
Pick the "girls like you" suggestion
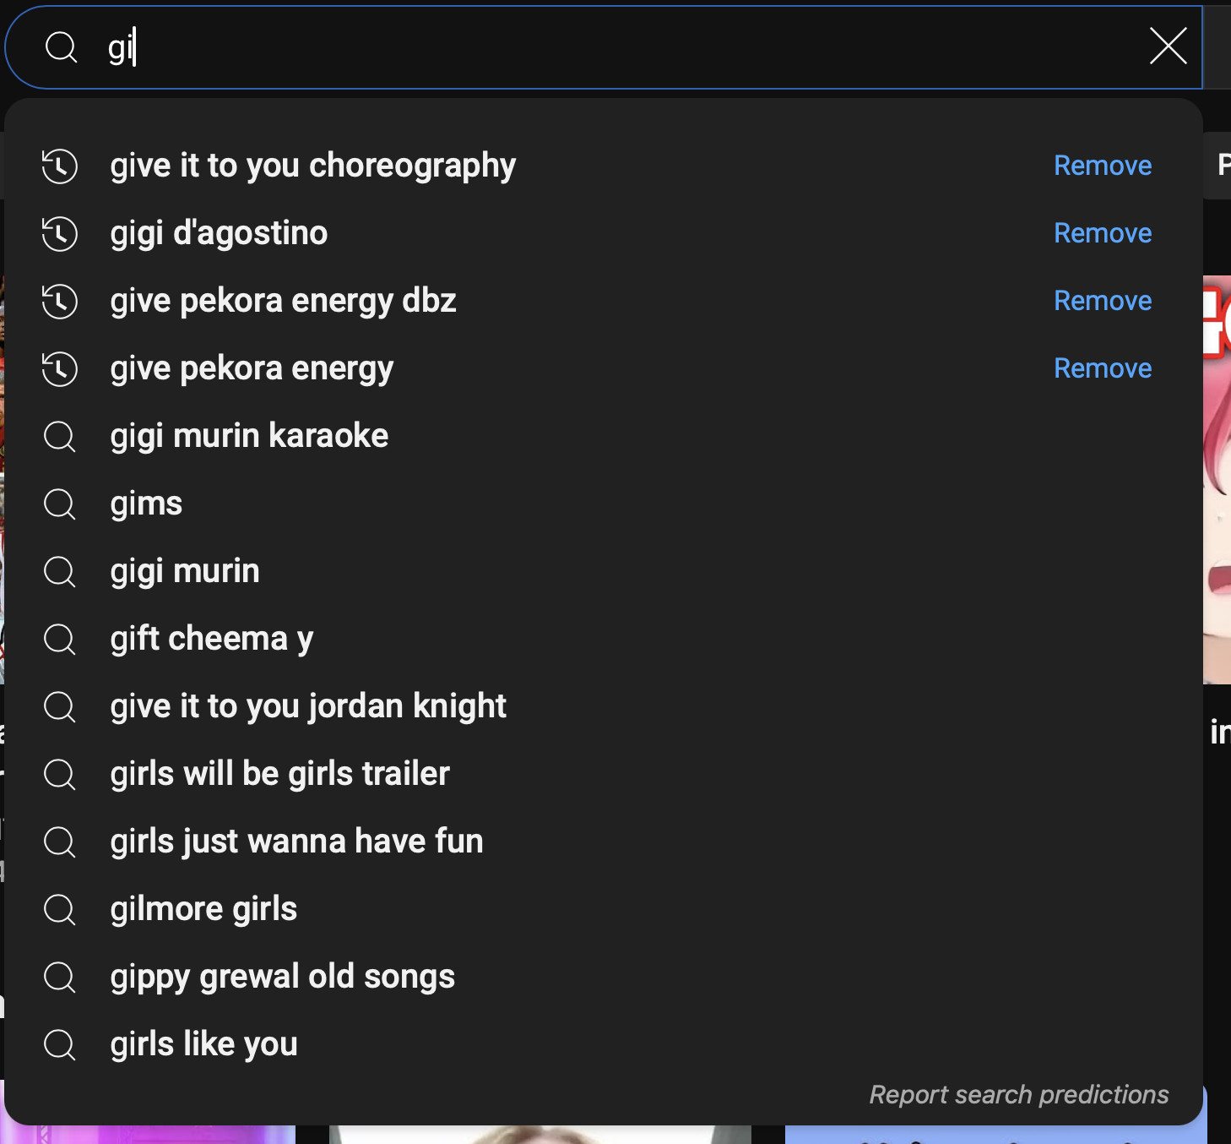tap(604, 1044)
